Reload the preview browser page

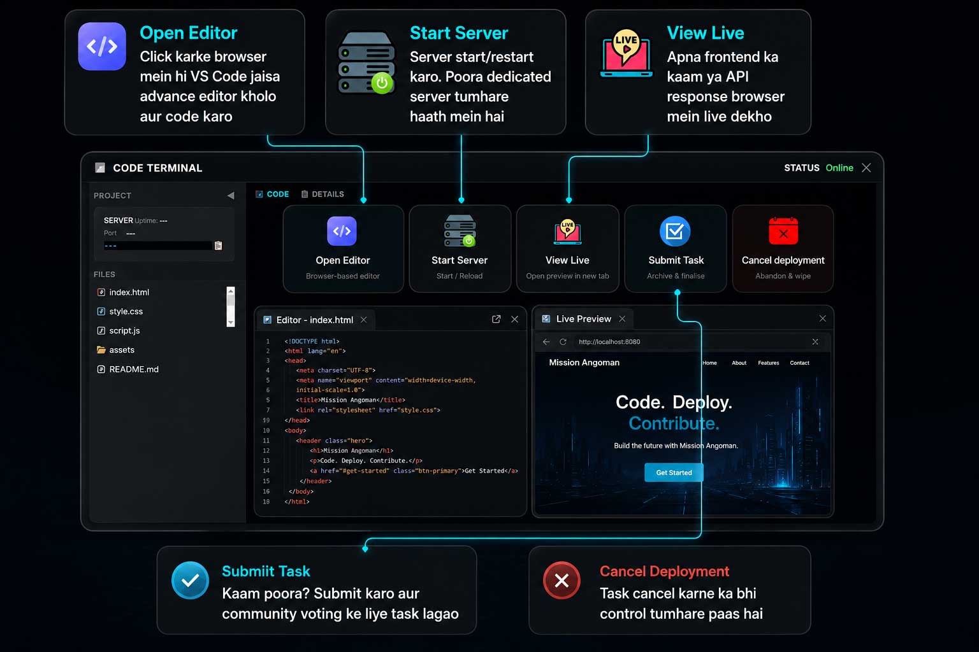[x=563, y=342]
